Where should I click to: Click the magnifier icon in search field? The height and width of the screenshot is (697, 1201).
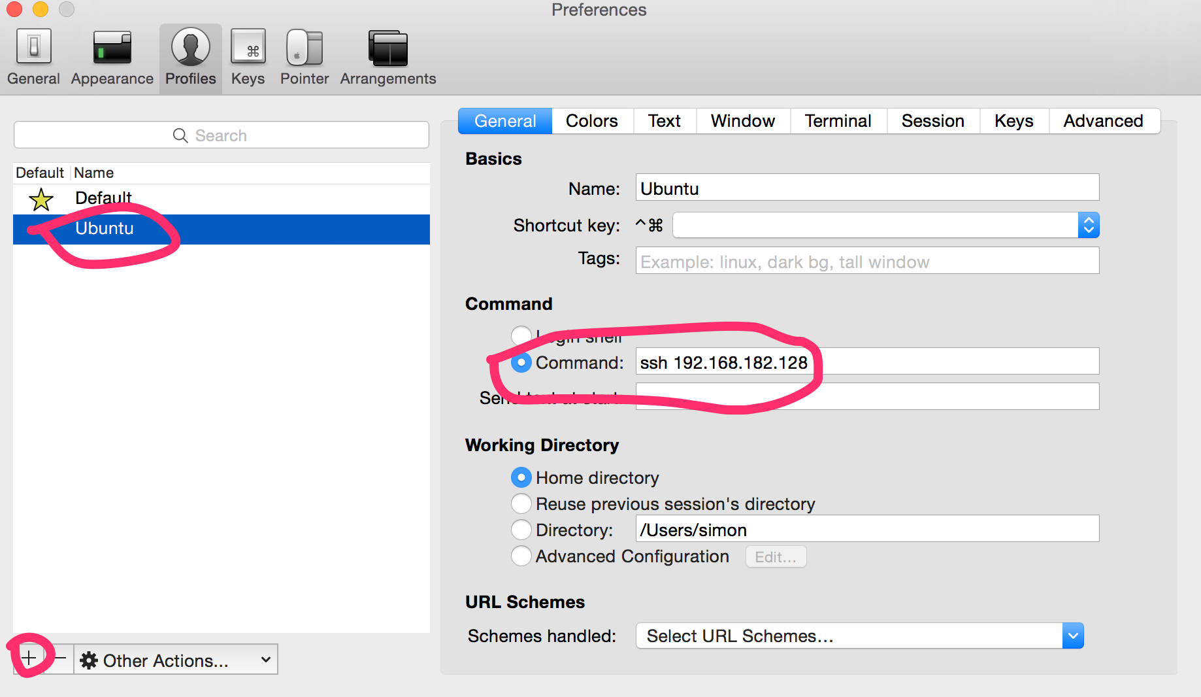180,135
